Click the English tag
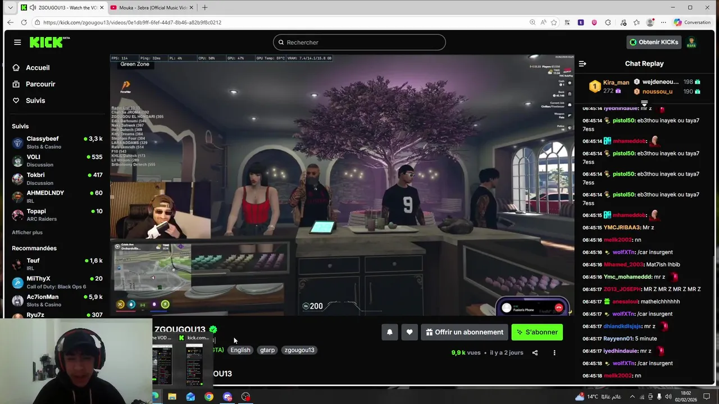 point(240,350)
